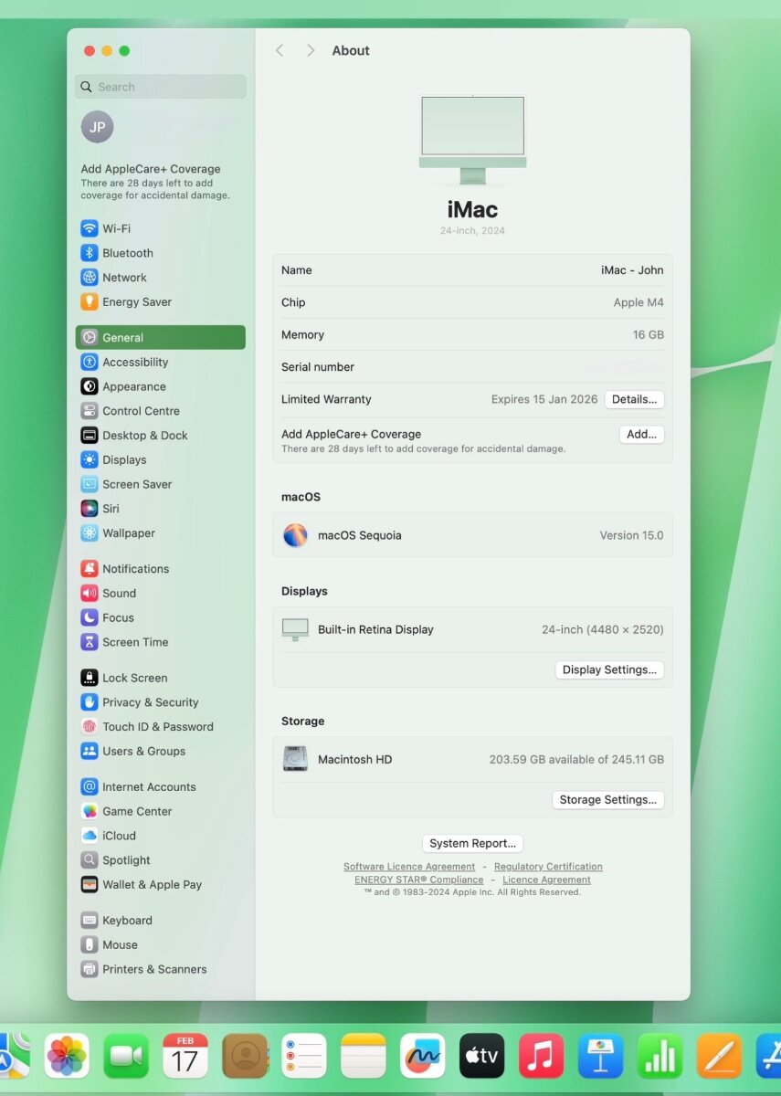
Task: Open ENERGY STAR Compliance link
Action: point(419,880)
